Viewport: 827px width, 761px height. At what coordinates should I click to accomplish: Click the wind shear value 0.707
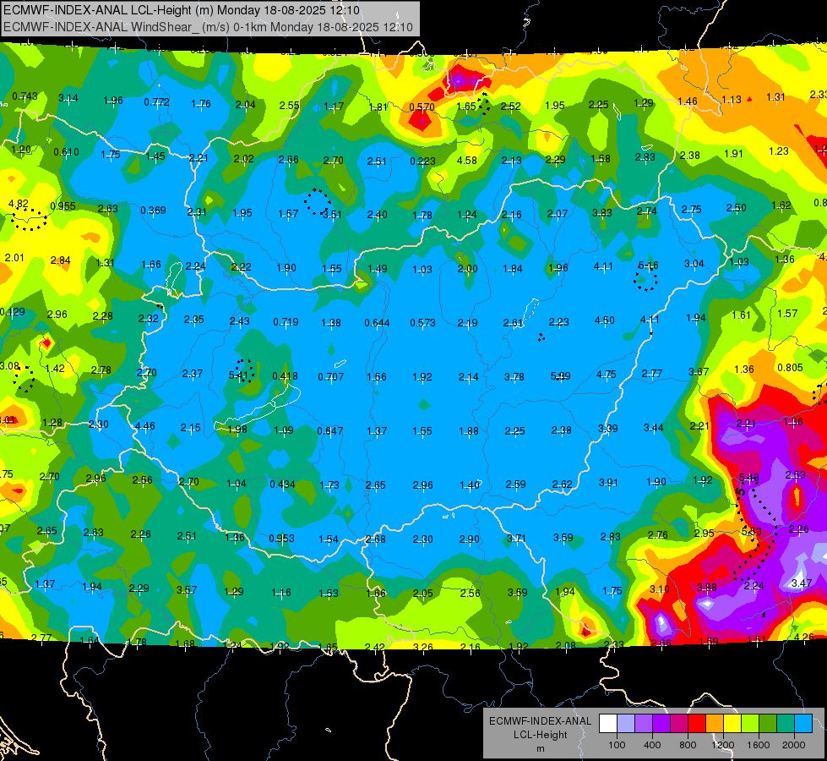pos(330,376)
